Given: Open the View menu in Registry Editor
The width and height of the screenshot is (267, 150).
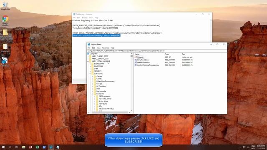Looking at the screenshot, I should pyautogui.click(x=98, y=48).
